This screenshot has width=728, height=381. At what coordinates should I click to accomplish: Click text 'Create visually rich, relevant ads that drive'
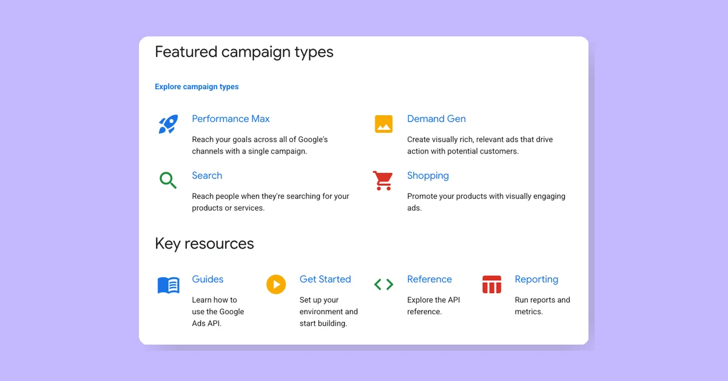(480, 140)
